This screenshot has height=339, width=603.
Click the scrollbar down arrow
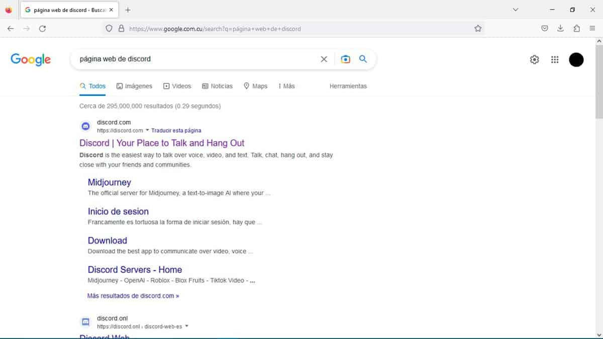pyautogui.click(x=599, y=335)
